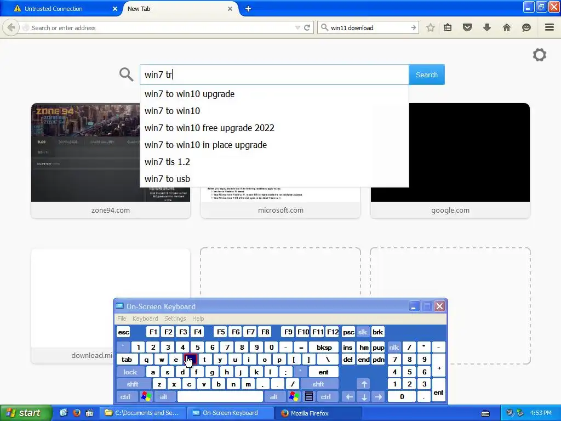
Task: Launch Firefox from quick launch icon
Action: 77,413
